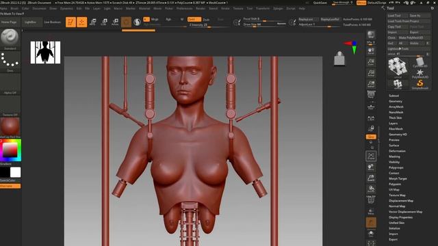438x246 pixels.
Task: Open the Preferences menu
Action: tap(184, 8)
